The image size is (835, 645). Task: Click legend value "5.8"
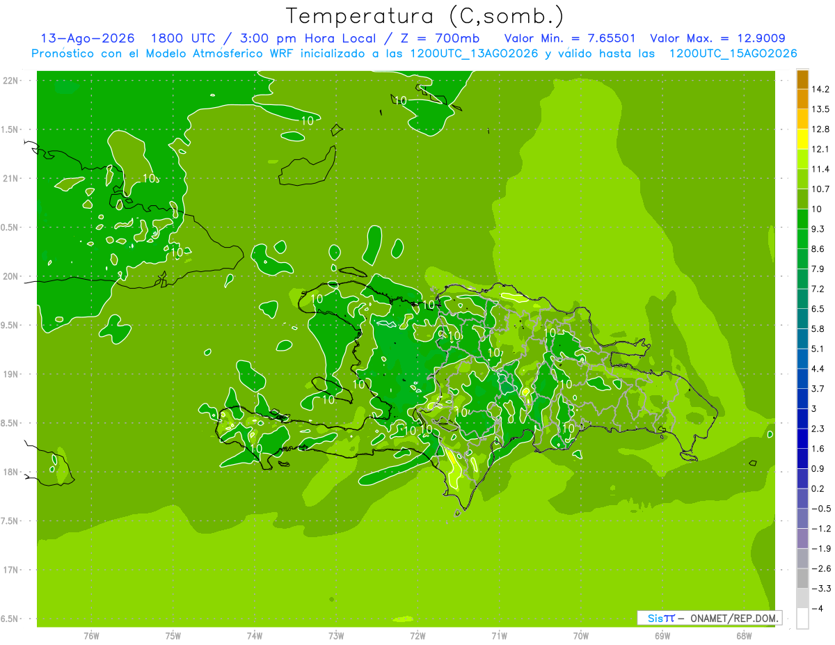click(x=818, y=329)
